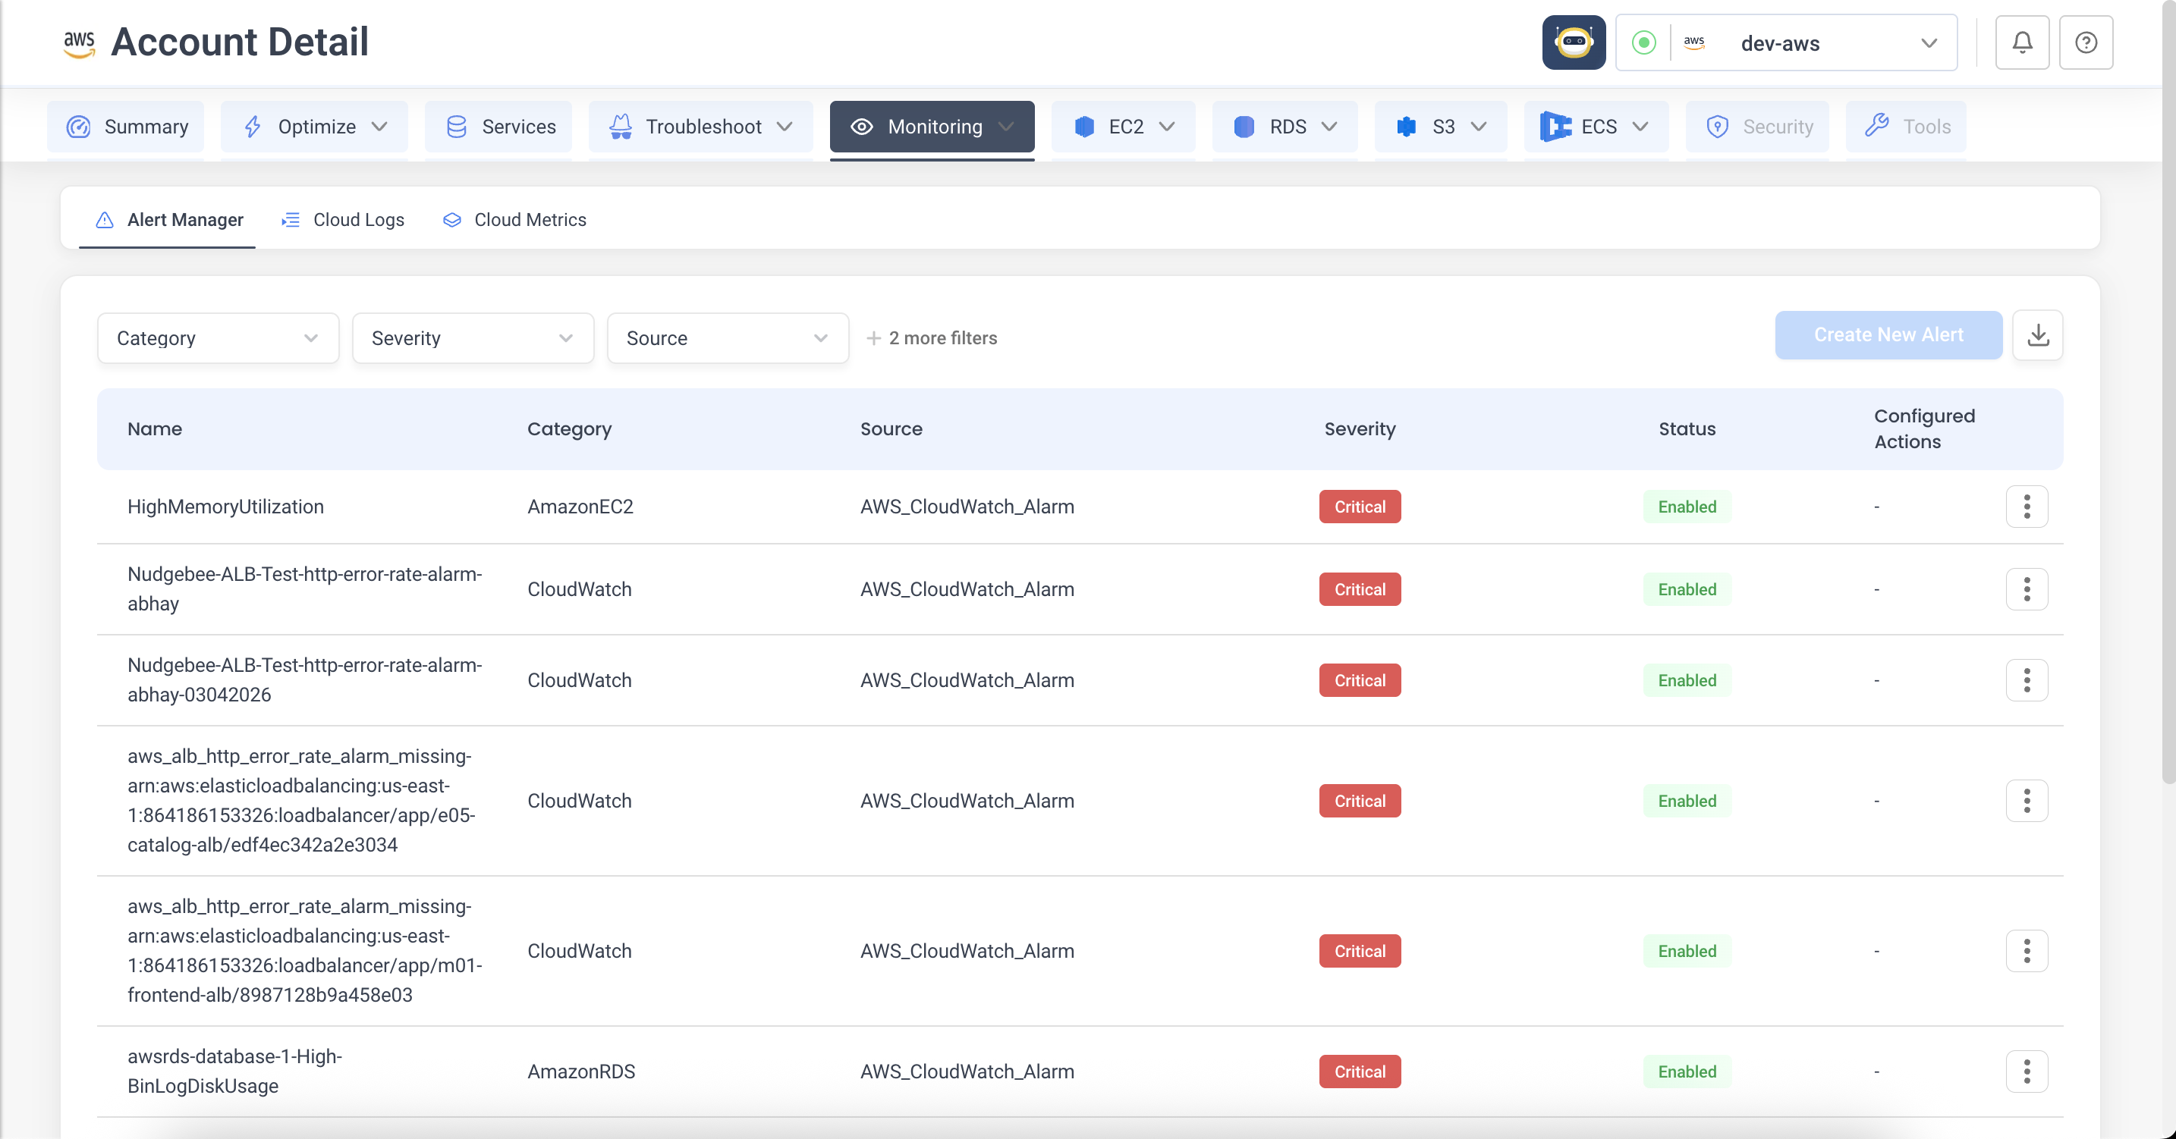This screenshot has height=1139, width=2176.
Task: Click the AmazonRDS category cell
Action: point(580,1072)
